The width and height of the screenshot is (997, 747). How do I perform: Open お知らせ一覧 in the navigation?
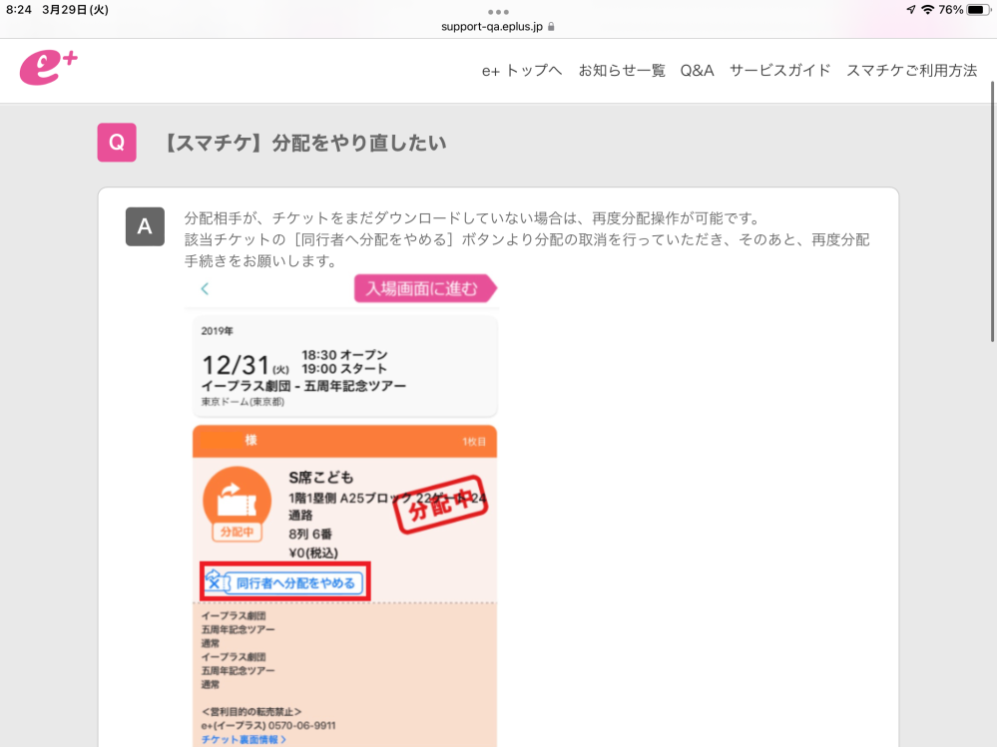coord(621,71)
